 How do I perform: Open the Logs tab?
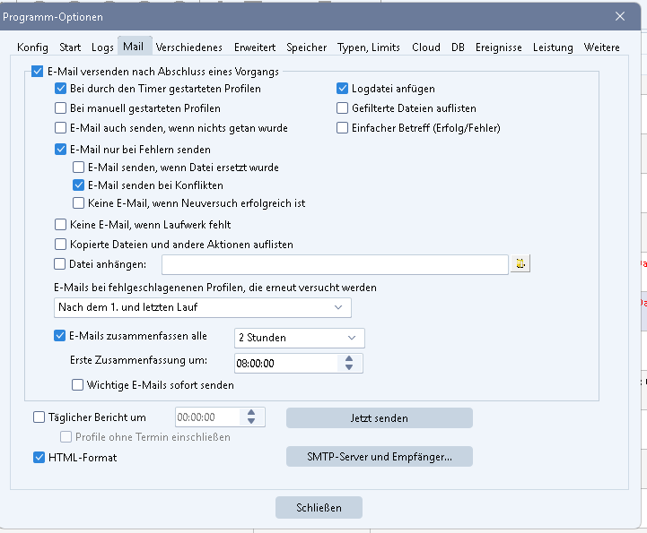(102, 47)
